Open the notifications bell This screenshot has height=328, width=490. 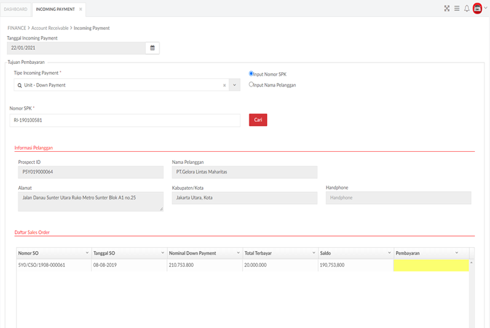coord(467,8)
